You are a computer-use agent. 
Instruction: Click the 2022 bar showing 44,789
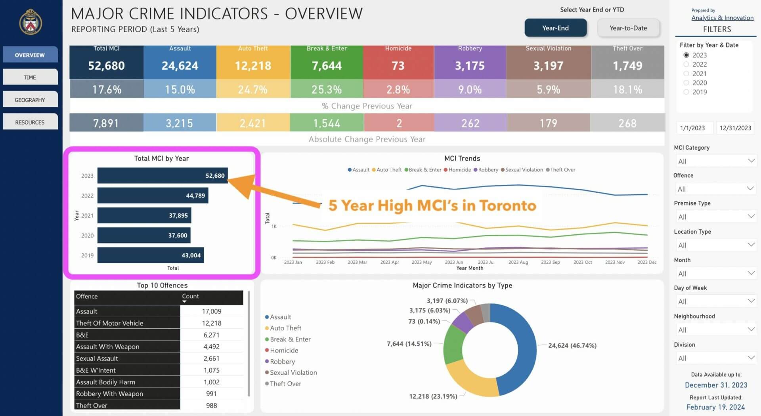coord(153,196)
